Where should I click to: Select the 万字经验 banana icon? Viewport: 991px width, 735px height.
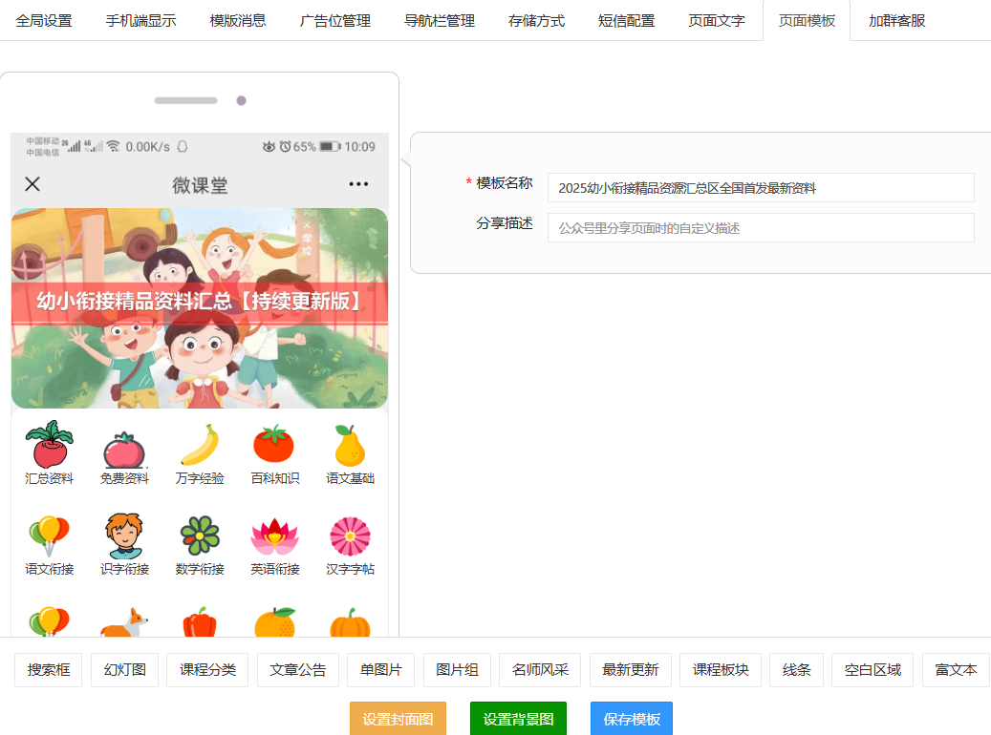click(200, 445)
